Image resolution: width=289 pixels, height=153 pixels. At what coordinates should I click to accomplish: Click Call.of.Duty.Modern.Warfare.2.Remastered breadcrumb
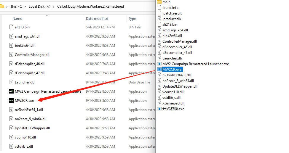tap(90, 7)
